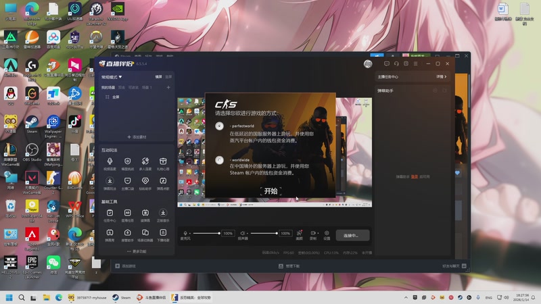The height and width of the screenshot is (304, 541).
Task: Click the 连接中... button
Action: tap(352, 235)
